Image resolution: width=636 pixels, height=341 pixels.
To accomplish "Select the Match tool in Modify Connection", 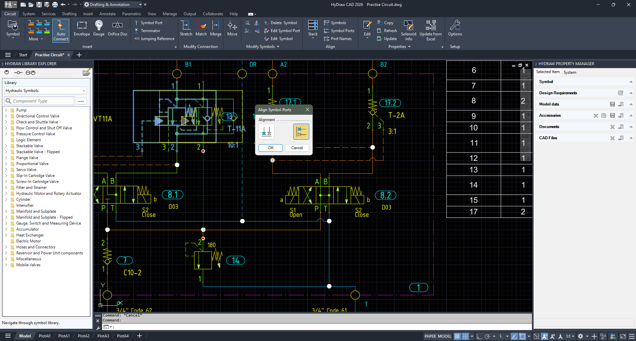I will (201, 29).
